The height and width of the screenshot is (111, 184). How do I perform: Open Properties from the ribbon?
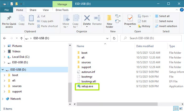pyautogui.click(x=130, y=19)
